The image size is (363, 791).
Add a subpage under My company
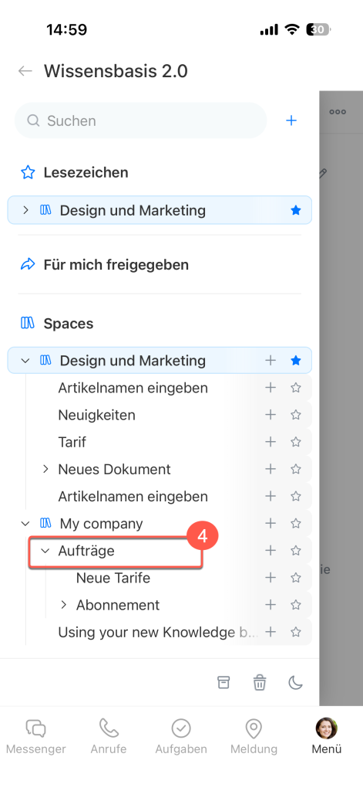271,523
